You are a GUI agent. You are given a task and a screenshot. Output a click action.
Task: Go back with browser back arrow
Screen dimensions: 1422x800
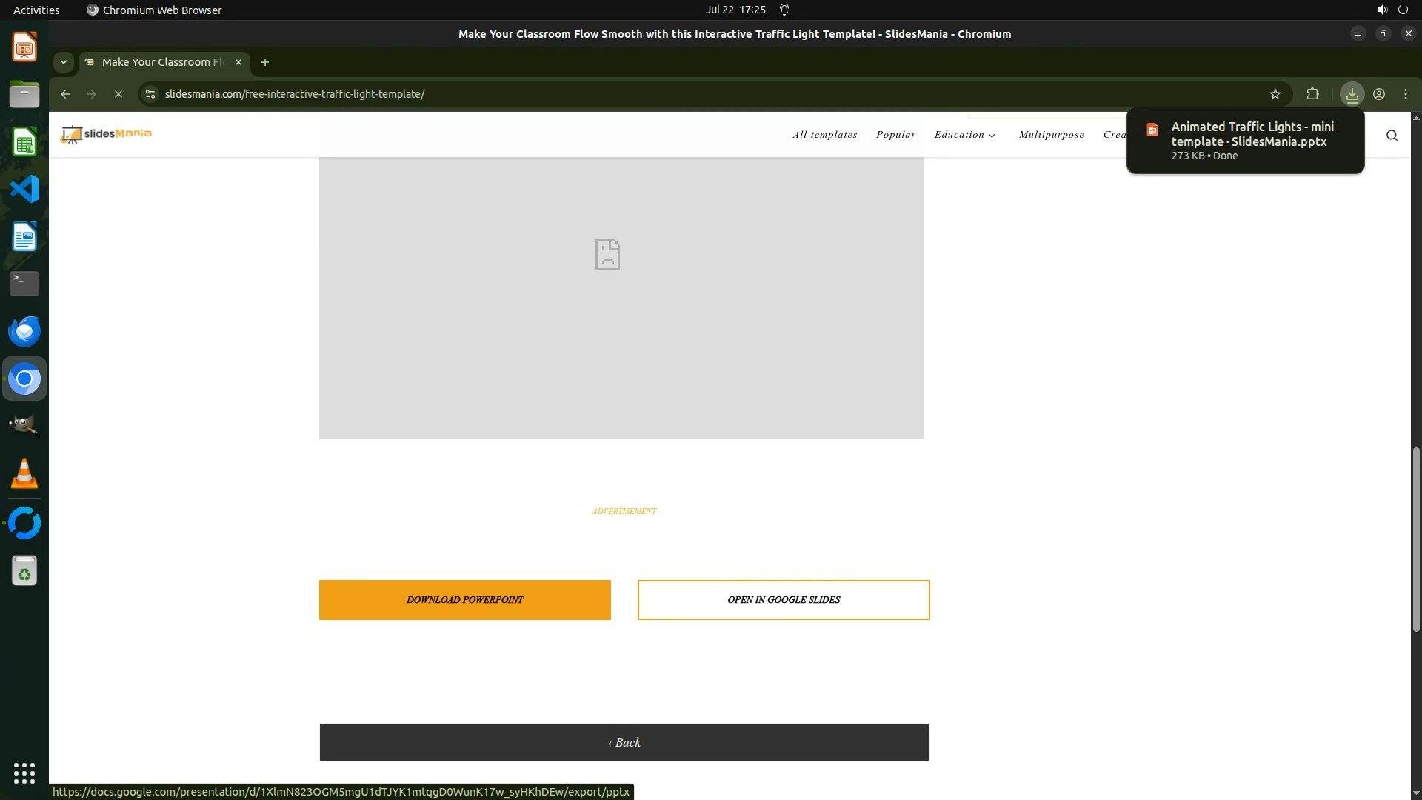click(x=65, y=94)
